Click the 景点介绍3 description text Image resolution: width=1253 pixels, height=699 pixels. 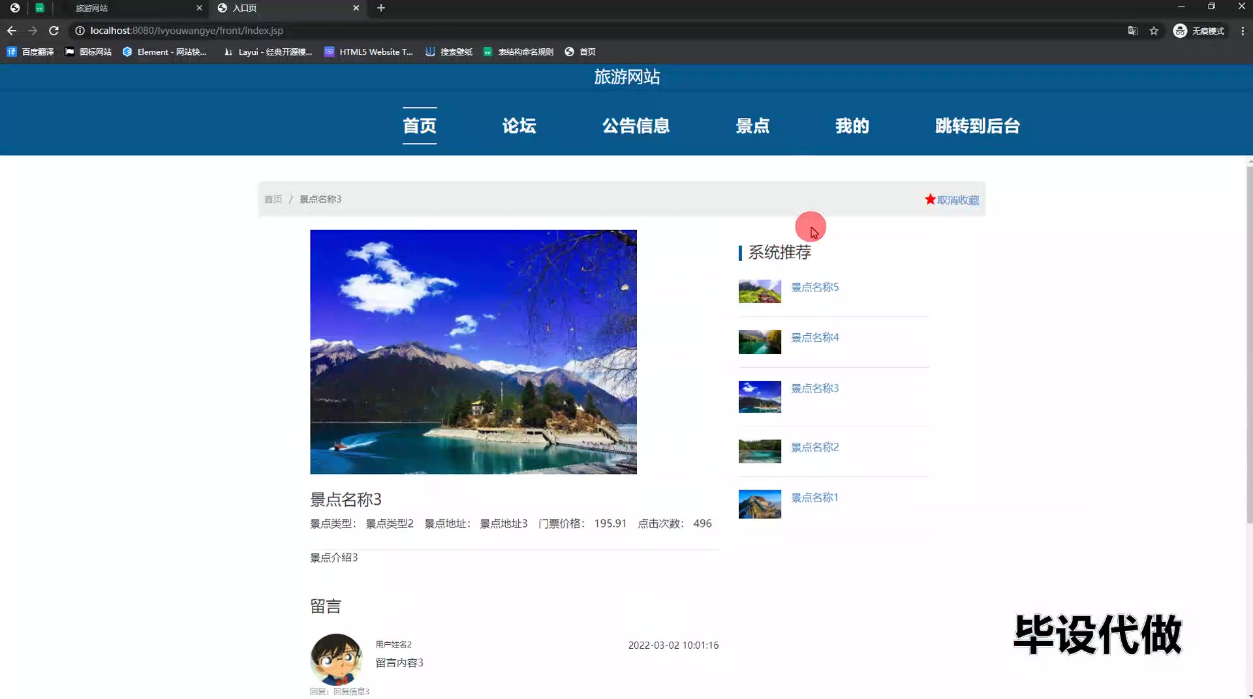[x=334, y=558]
